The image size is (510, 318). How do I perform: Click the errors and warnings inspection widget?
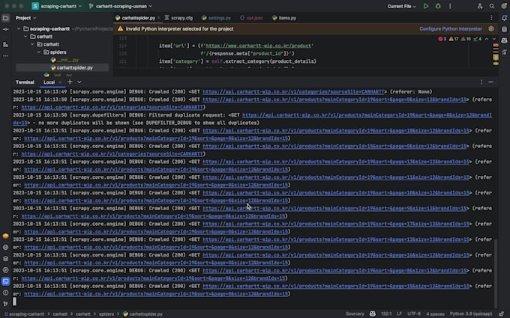point(460,39)
